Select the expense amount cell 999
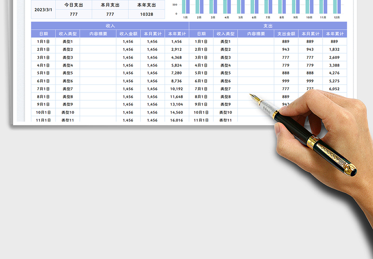Viewport: 373px width, 259px height. 286,81
